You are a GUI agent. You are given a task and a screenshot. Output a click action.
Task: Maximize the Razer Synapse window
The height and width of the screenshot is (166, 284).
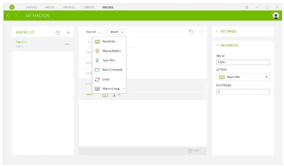point(267,7)
